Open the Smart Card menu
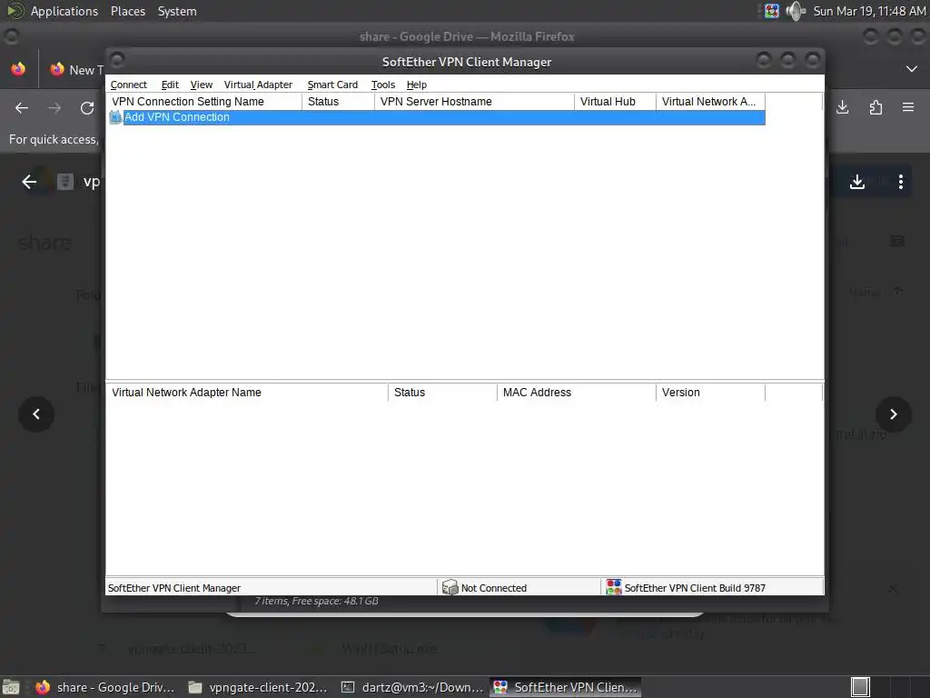The image size is (930, 698). click(332, 85)
